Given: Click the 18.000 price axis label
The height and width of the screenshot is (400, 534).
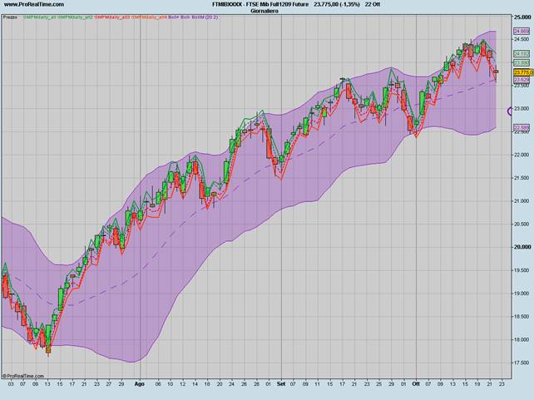Looking at the screenshot, I should (x=522, y=340).
